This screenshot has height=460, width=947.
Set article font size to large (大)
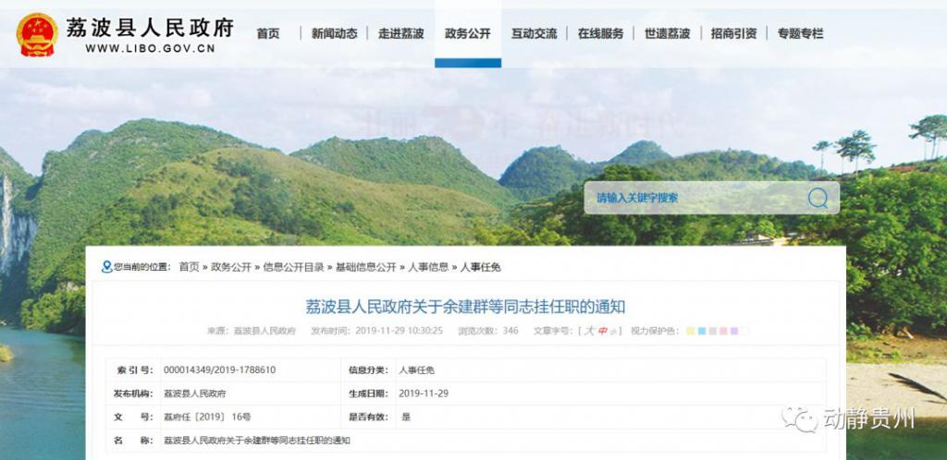(x=588, y=331)
